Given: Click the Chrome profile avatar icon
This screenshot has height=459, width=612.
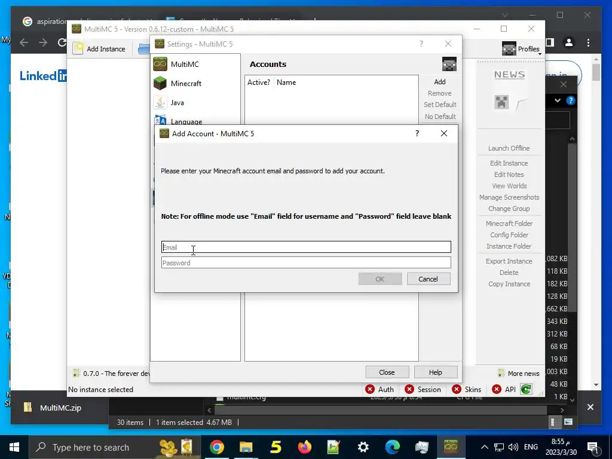Looking at the screenshot, I should tap(569, 42).
